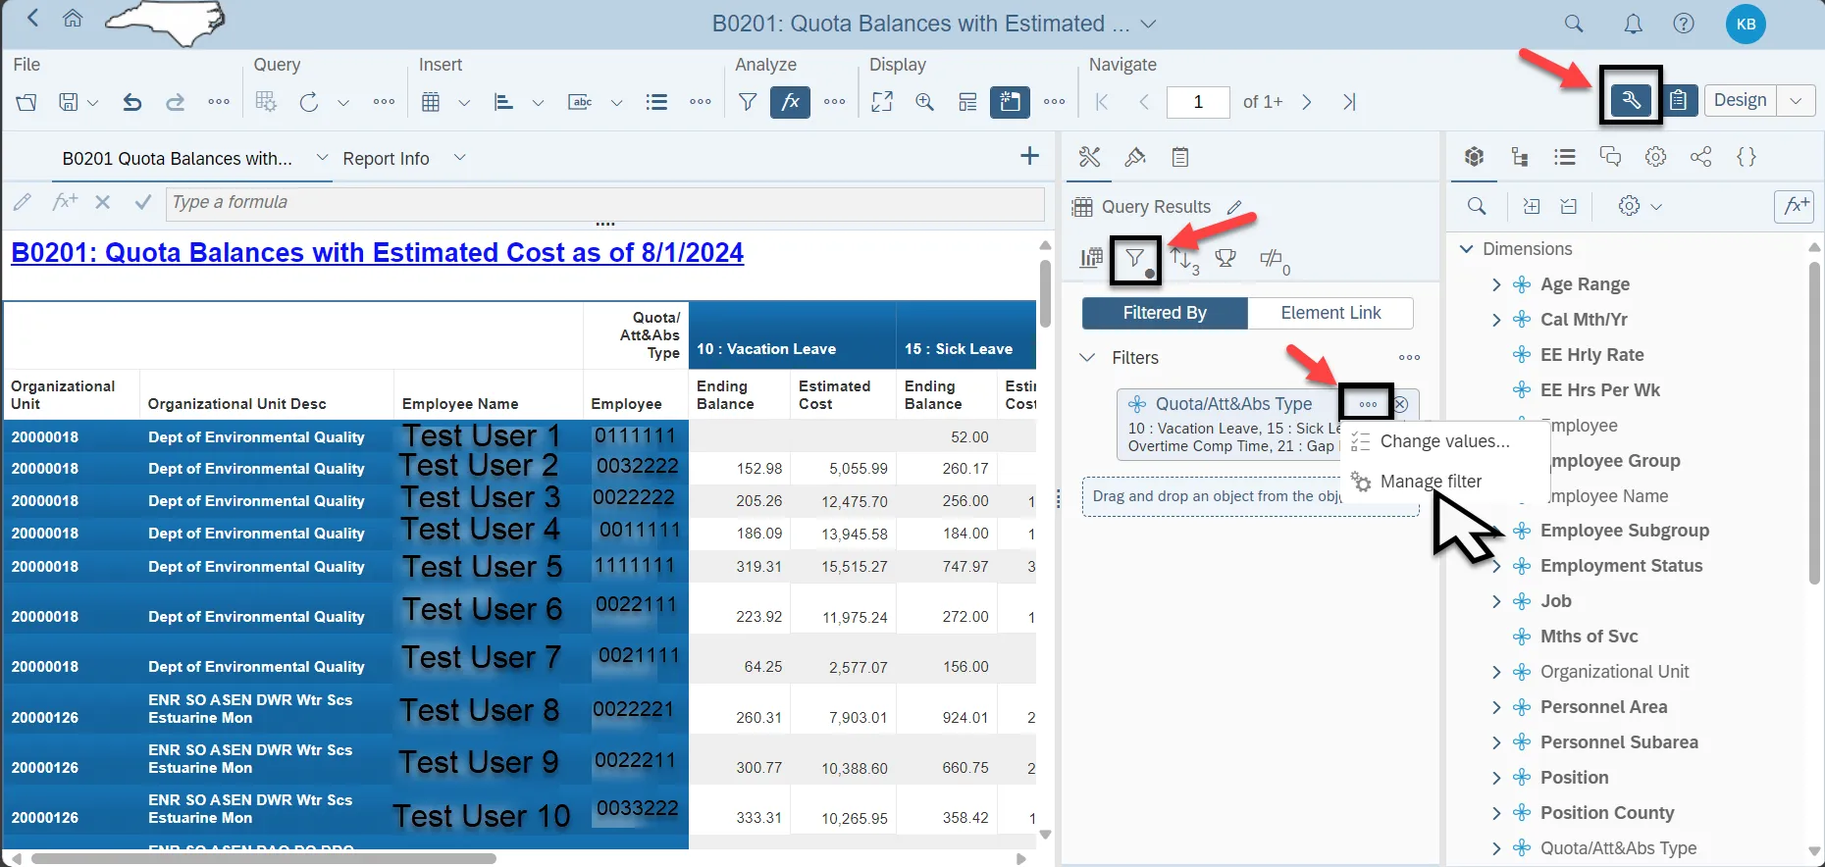1825x867 pixels.
Task: Go to next page arrow
Action: click(x=1306, y=102)
